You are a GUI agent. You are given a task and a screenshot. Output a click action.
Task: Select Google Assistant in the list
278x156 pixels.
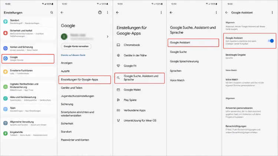point(193,43)
